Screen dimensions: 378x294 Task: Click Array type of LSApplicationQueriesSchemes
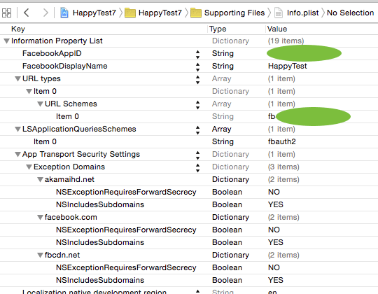click(221, 129)
